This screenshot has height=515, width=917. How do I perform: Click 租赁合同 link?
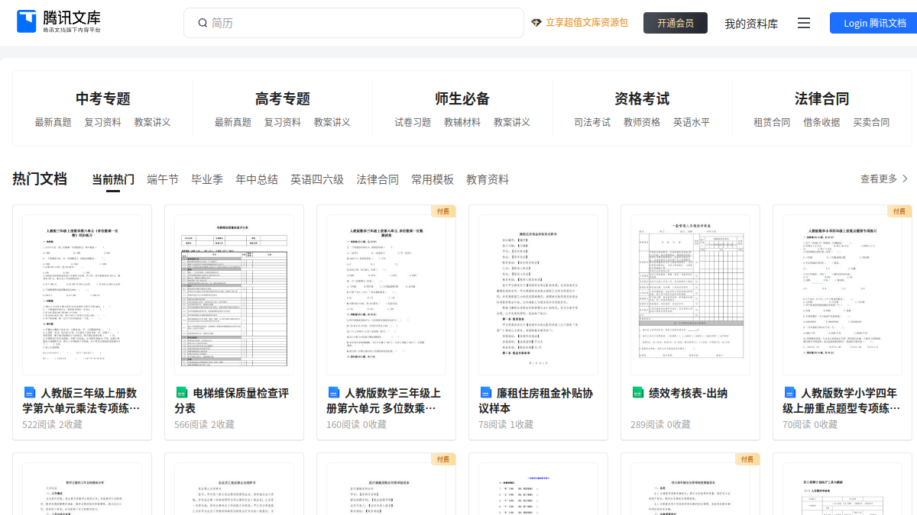click(772, 122)
